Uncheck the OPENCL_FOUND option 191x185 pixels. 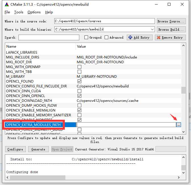click(x=79, y=81)
